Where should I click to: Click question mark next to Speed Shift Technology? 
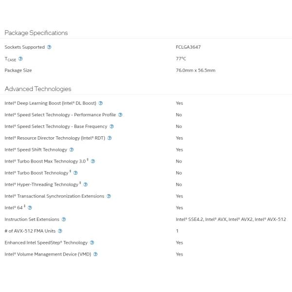(72, 150)
